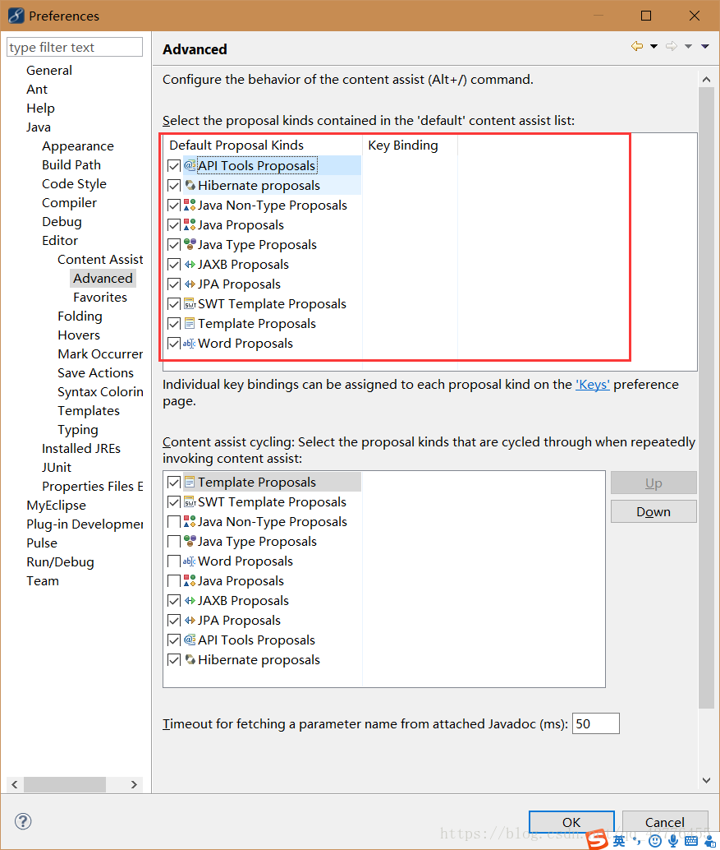Click the page vertical scrollbar up arrow
The image size is (720, 850).
click(707, 80)
